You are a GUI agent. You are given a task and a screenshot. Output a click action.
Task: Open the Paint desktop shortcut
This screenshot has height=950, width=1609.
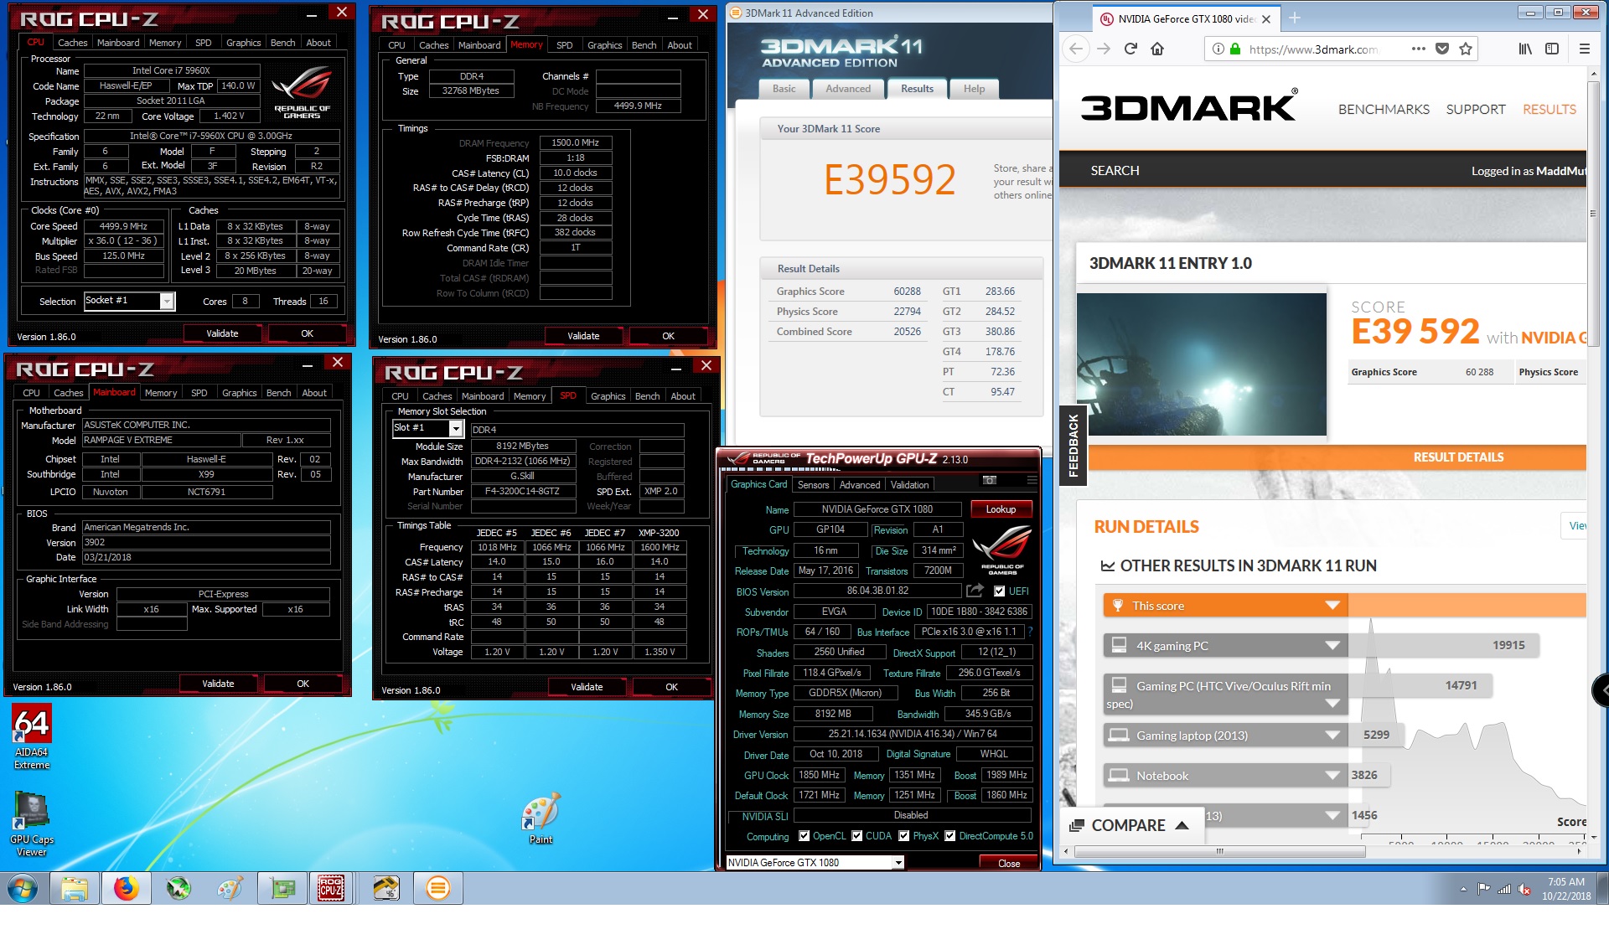click(541, 818)
